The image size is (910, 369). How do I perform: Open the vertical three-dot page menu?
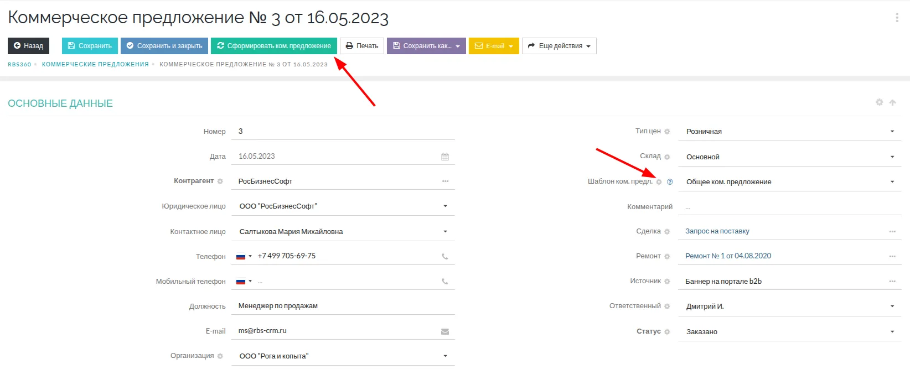(897, 18)
